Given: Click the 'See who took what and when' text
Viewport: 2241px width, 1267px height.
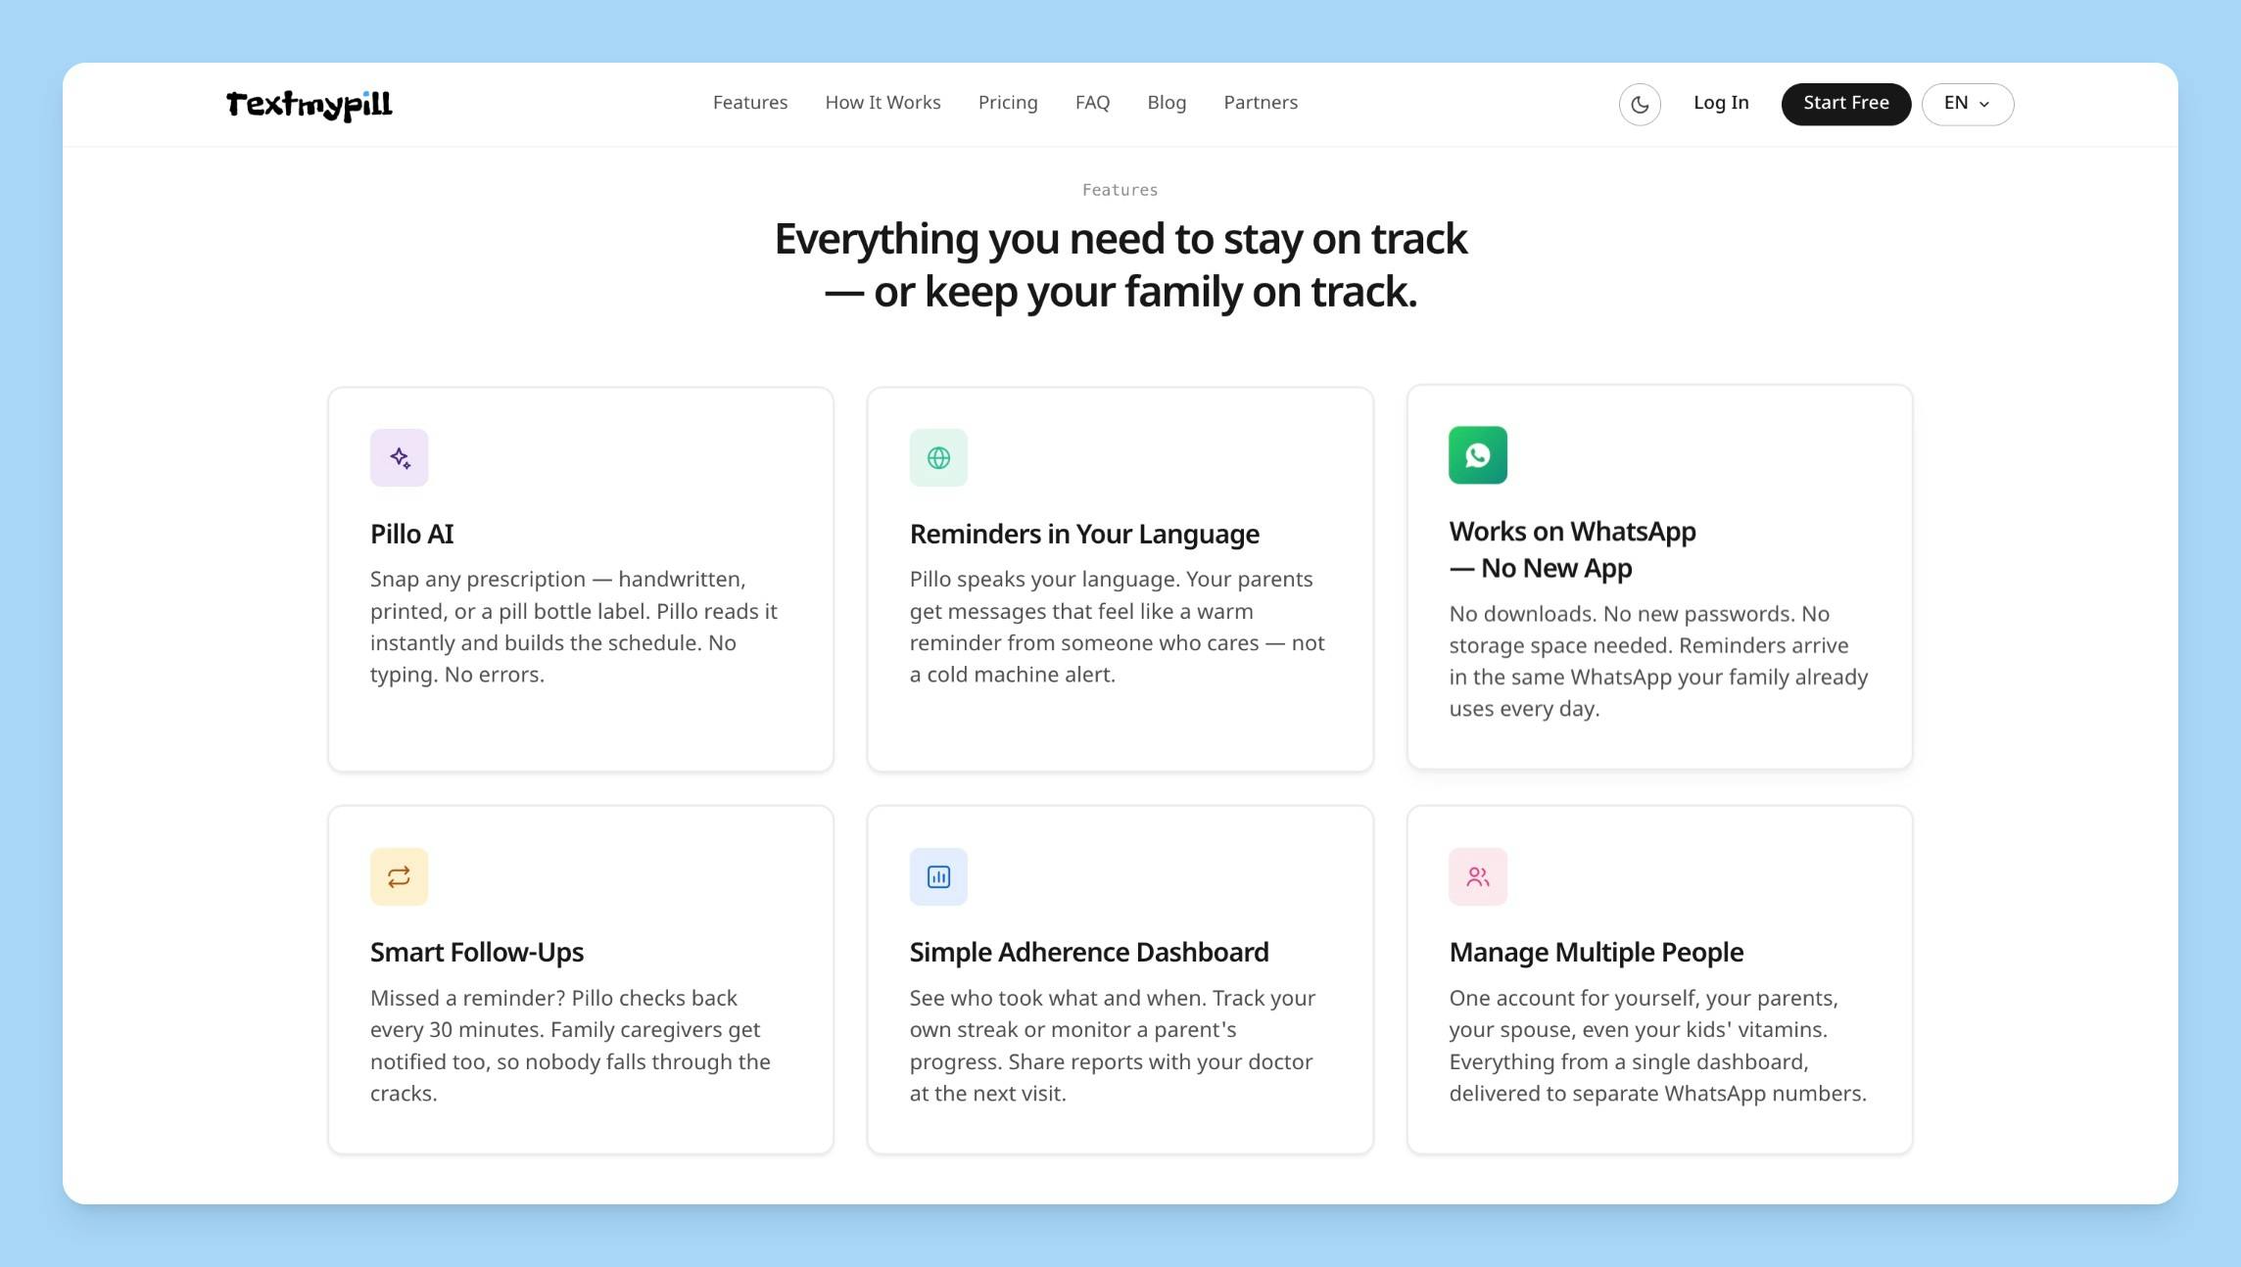Looking at the screenshot, I should coord(1113,1046).
